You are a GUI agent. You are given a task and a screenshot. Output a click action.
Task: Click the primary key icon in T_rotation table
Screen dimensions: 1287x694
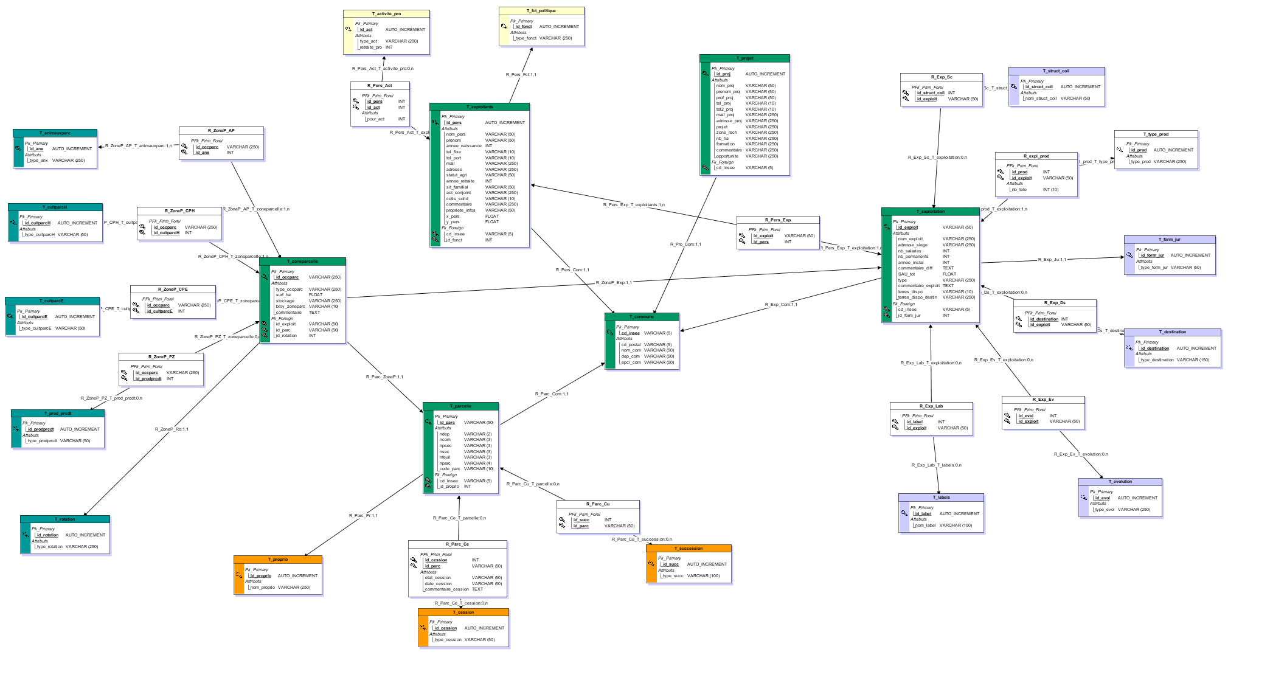tap(26, 535)
